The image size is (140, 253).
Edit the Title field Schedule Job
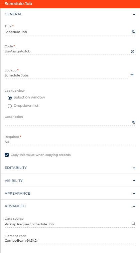(68, 32)
